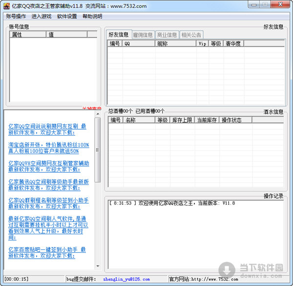Viewport: 293px width, 286px height.
Task: Click the 官方网站 http://www.7532.com link
Action: [204, 279]
